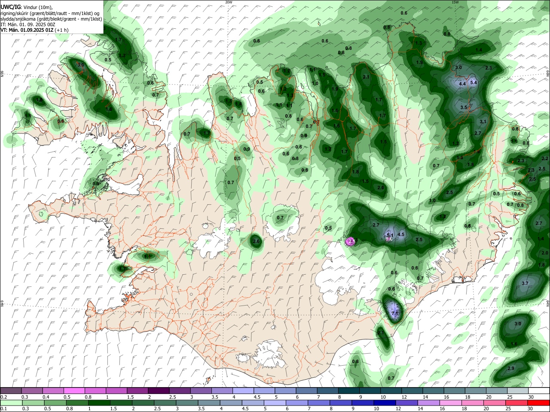Click the dark teal 8–9 snow legend swatch
The width and height of the screenshot is (550, 412).
[x=348, y=391]
